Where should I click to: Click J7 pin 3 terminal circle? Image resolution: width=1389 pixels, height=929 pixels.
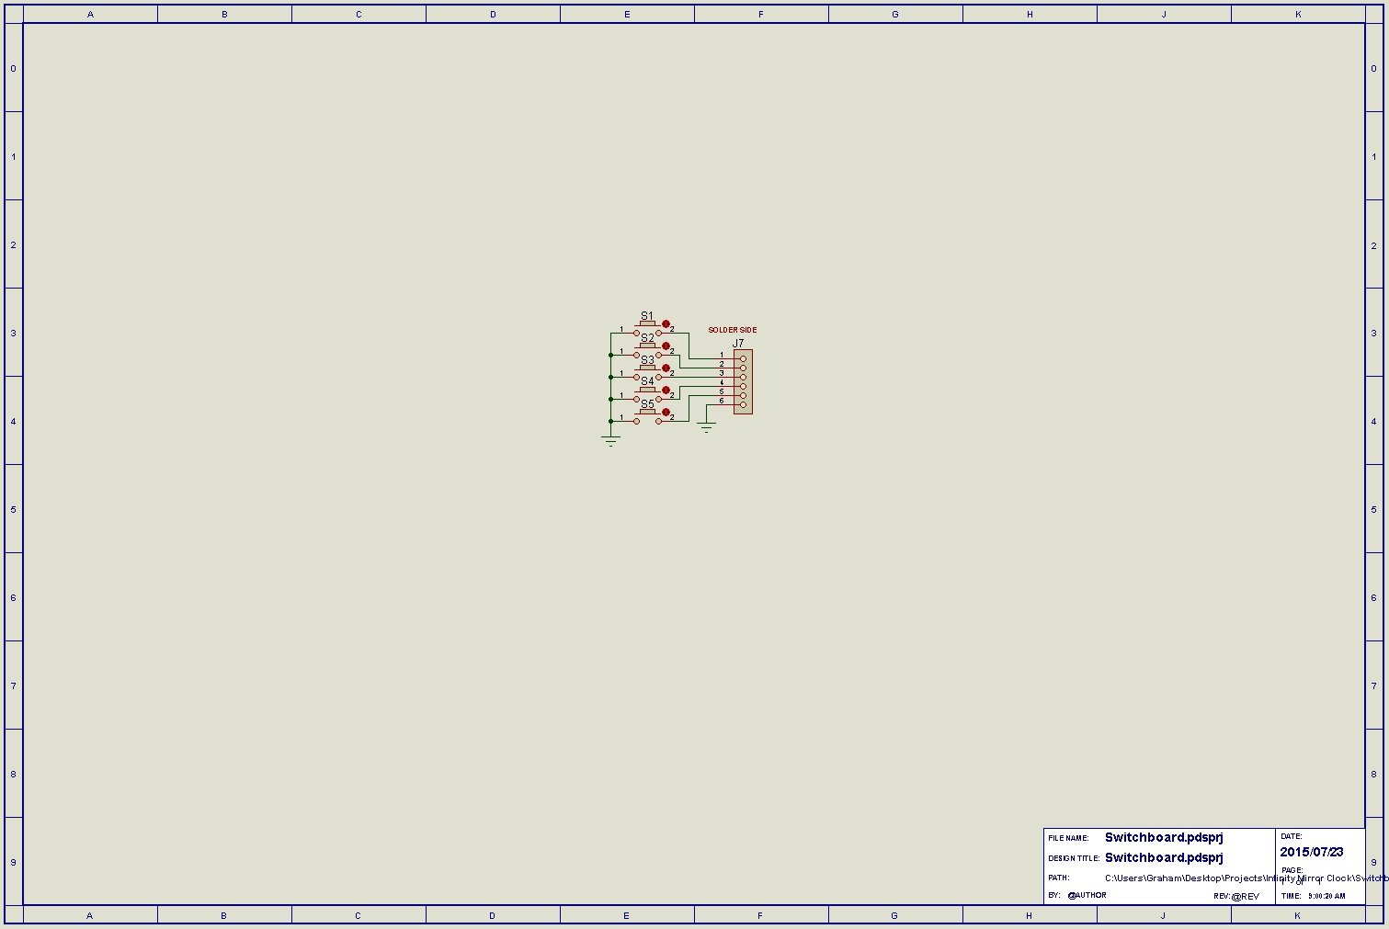743,377
